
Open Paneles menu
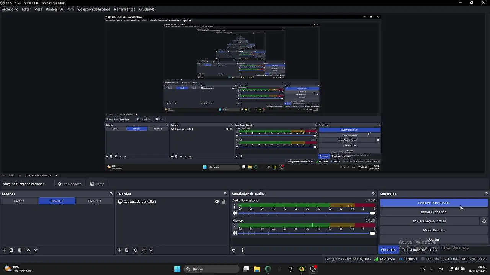click(54, 9)
